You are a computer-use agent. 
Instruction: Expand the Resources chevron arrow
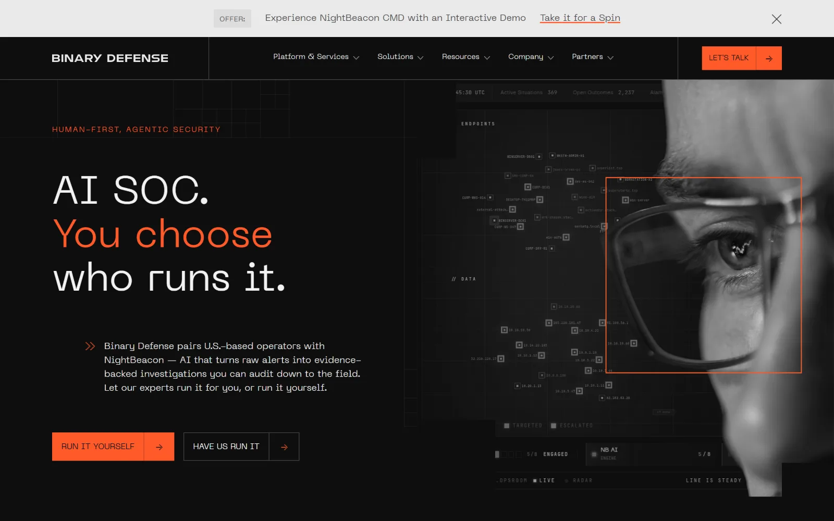pyautogui.click(x=487, y=58)
